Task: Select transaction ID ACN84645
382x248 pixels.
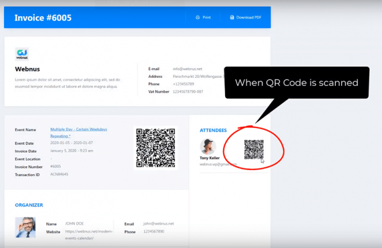Action: [59, 174]
